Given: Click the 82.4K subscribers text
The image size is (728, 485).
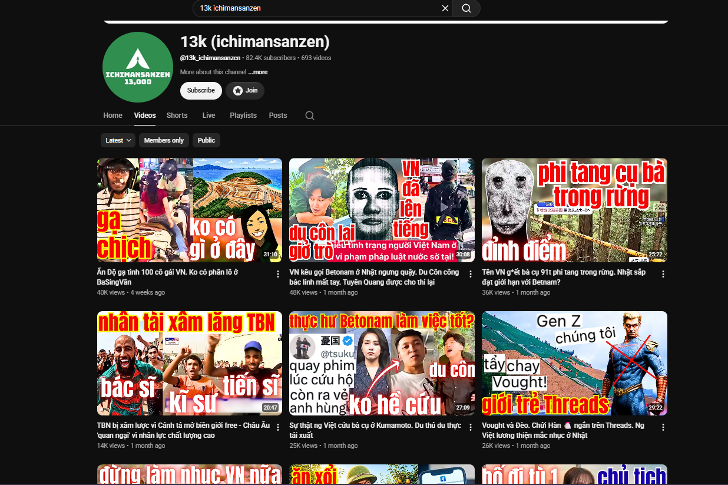Looking at the screenshot, I should pos(271,58).
